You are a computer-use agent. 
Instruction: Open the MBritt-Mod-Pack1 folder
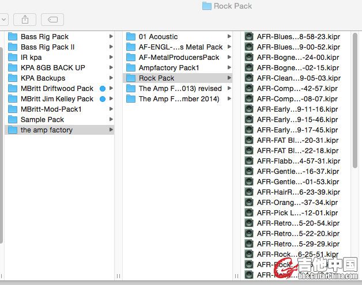tap(51, 109)
